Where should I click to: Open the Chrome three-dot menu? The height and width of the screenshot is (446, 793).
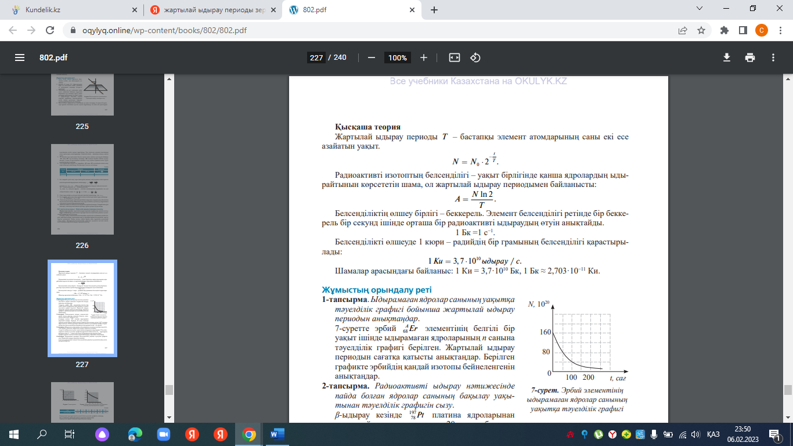[780, 30]
